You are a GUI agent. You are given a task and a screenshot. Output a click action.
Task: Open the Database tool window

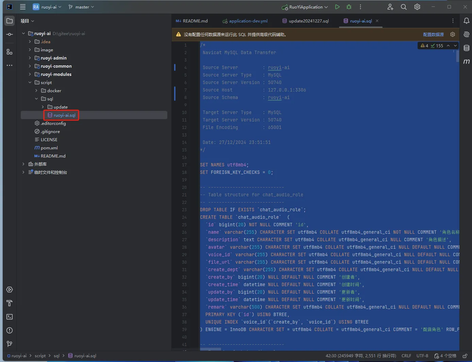pyautogui.click(x=467, y=48)
